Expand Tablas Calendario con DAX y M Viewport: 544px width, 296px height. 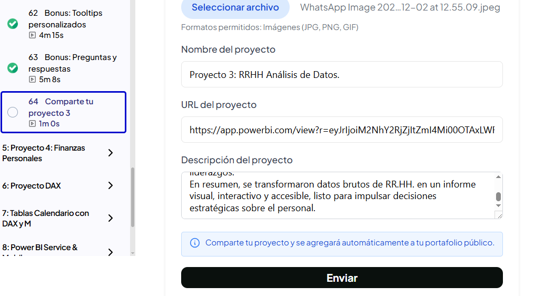tap(110, 218)
